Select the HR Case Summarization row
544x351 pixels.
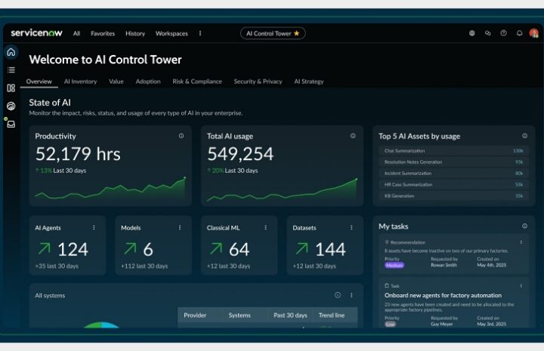[x=454, y=184]
